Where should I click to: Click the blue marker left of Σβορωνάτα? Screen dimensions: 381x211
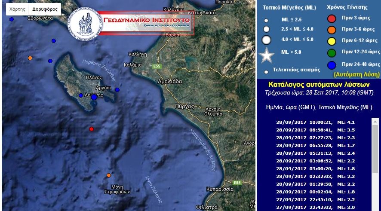tap(11, 19)
